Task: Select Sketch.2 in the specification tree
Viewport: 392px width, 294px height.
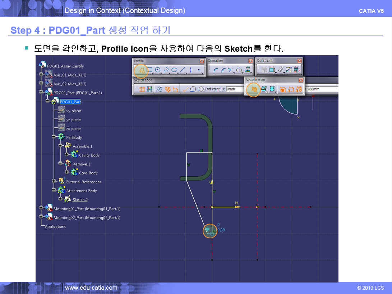Action: (x=80, y=200)
